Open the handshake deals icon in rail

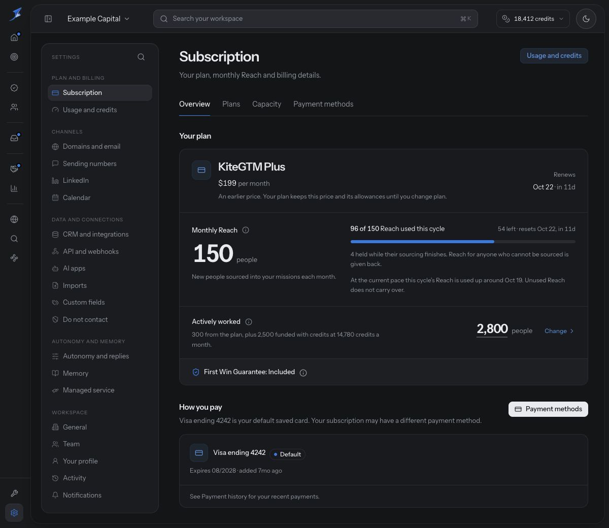(14, 169)
